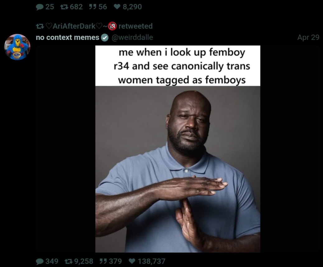Visit the @weirddalle handle
The height and width of the screenshot is (267, 323).
pos(132,37)
